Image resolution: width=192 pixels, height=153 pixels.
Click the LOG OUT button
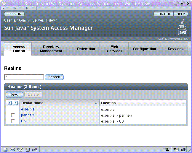tap(164, 14)
